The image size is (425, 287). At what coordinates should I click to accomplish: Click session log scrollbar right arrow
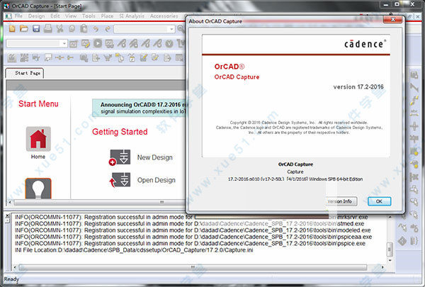382,267
